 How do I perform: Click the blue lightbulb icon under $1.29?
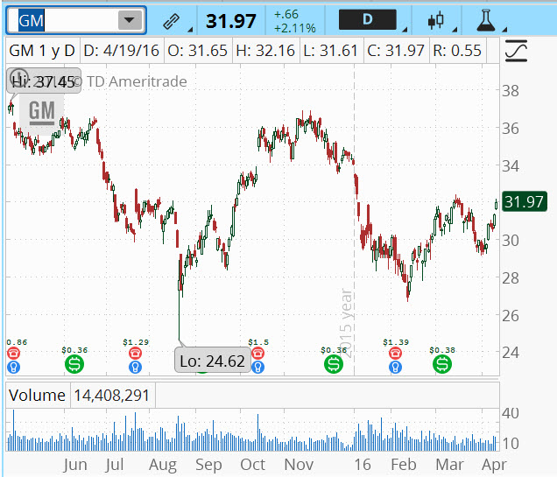pos(136,367)
